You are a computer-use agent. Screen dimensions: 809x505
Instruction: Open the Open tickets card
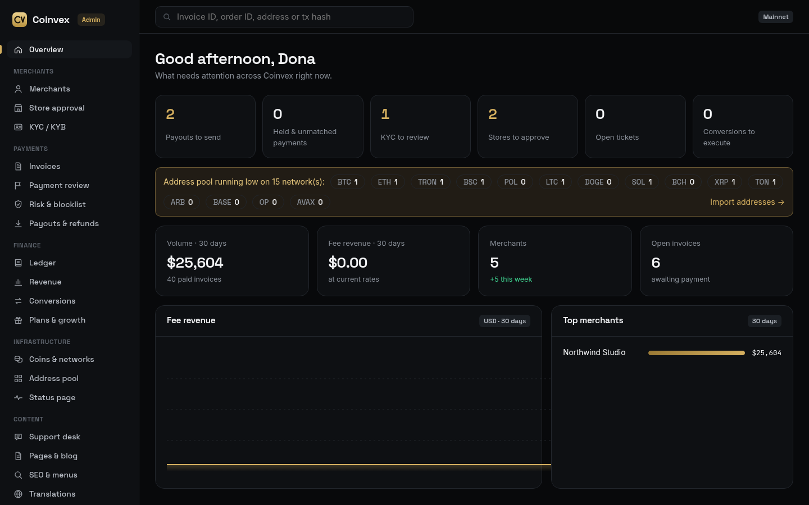(x=635, y=126)
